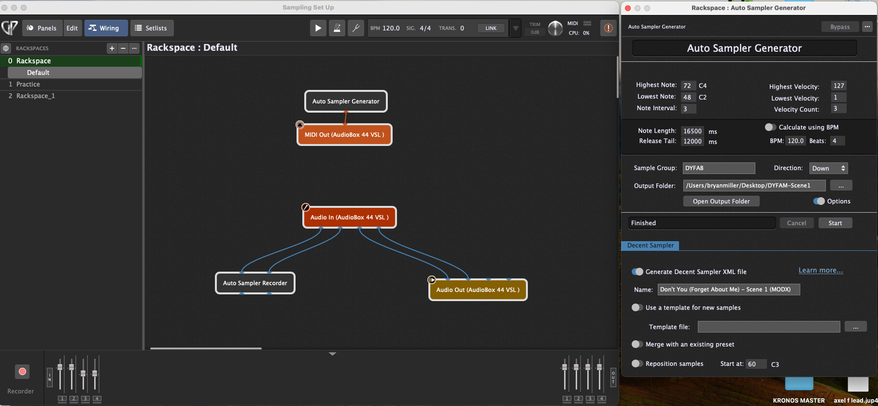Open the Setlists view
878x406 pixels.
pos(152,28)
